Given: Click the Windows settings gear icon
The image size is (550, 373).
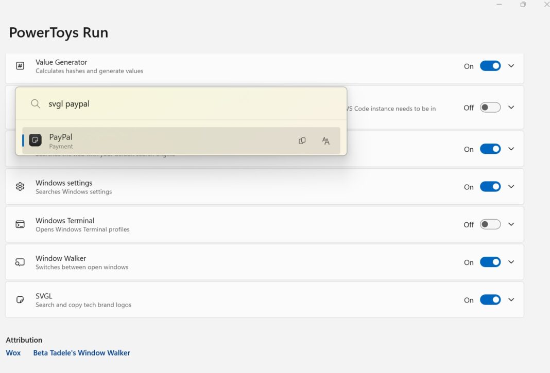Looking at the screenshot, I should point(20,187).
